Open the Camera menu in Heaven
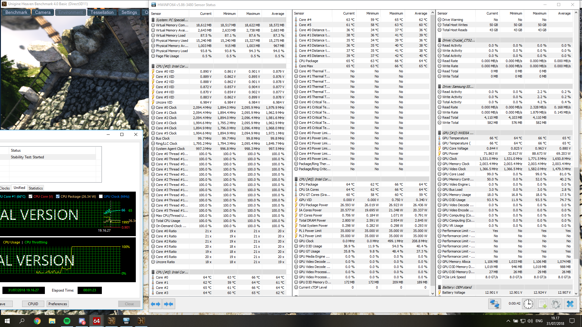Screen dimensions: 582x327 tap(43, 12)
